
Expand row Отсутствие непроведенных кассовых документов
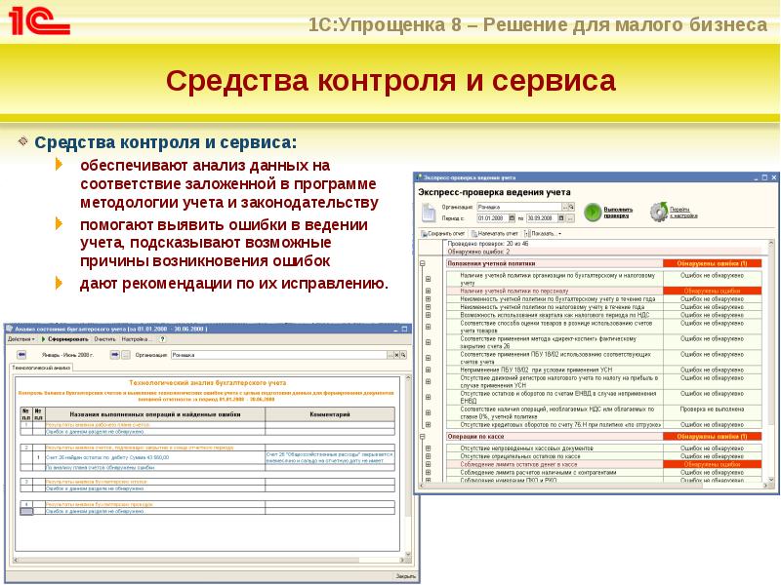tap(428, 448)
